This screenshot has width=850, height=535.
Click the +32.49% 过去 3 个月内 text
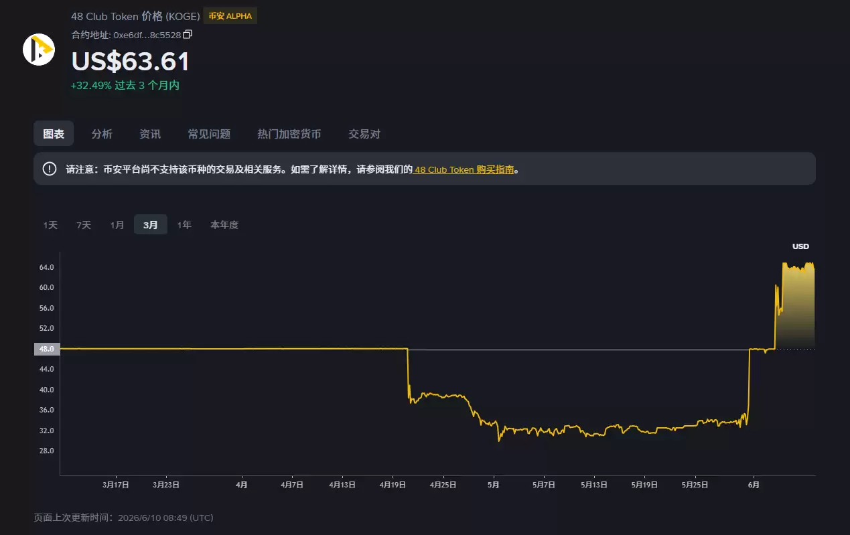click(x=125, y=86)
